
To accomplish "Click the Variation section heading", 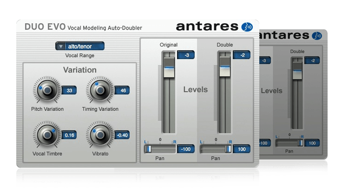I will (x=80, y=70).
